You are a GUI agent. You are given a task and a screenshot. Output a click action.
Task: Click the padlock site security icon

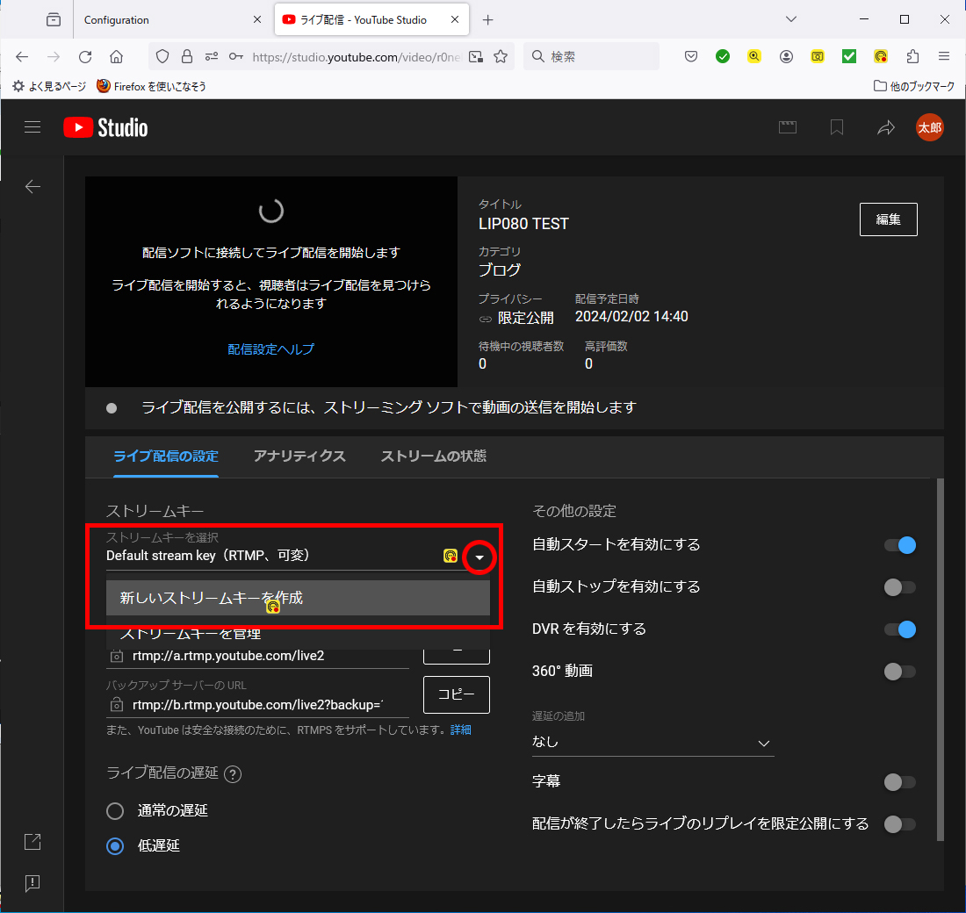click(187, 57)
